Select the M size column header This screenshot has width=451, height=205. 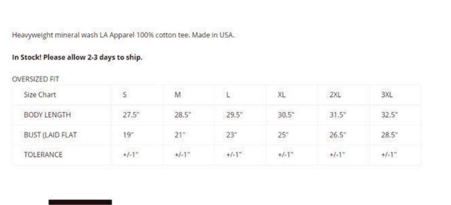pos(177,95)
